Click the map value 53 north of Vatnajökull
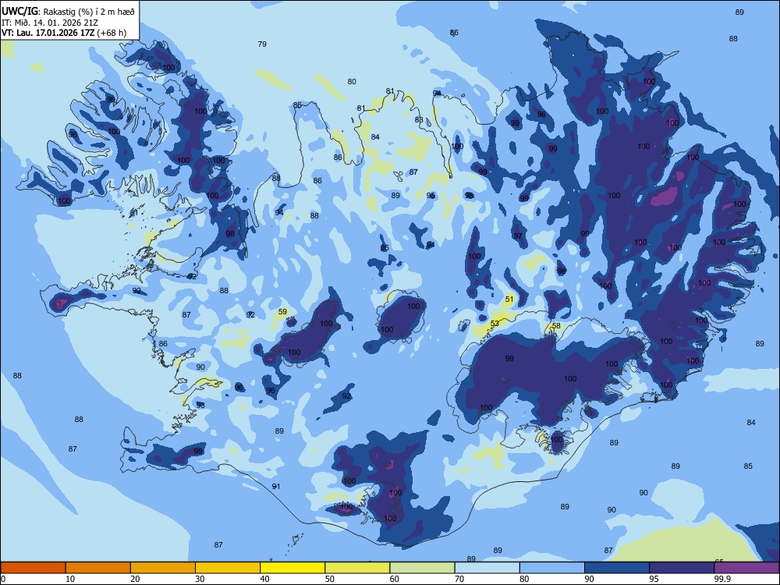Screen dimensions: 780x585 tap(495, 324)
